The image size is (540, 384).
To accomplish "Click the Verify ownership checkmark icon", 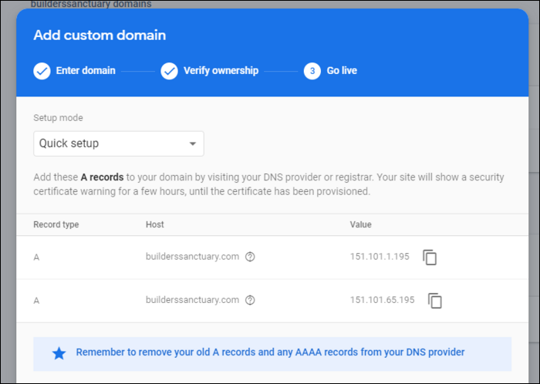I will click(x=169, y=71).
